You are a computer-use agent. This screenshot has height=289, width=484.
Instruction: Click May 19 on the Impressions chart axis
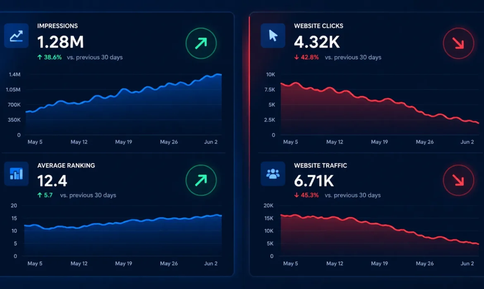(123, 142)
